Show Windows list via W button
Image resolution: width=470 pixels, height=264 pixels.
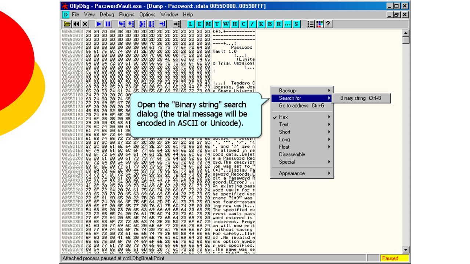click(x=226, y=24)
